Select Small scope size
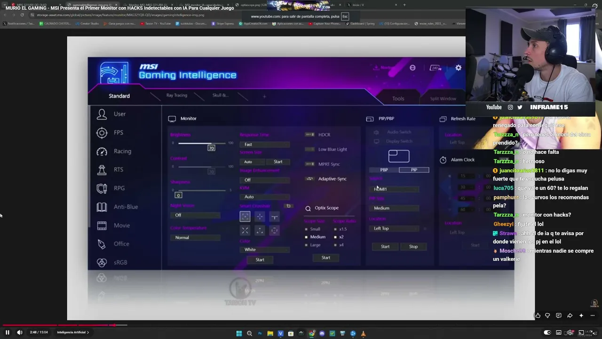The height and width of the screenshot is (339, 602). click(313, 229)
